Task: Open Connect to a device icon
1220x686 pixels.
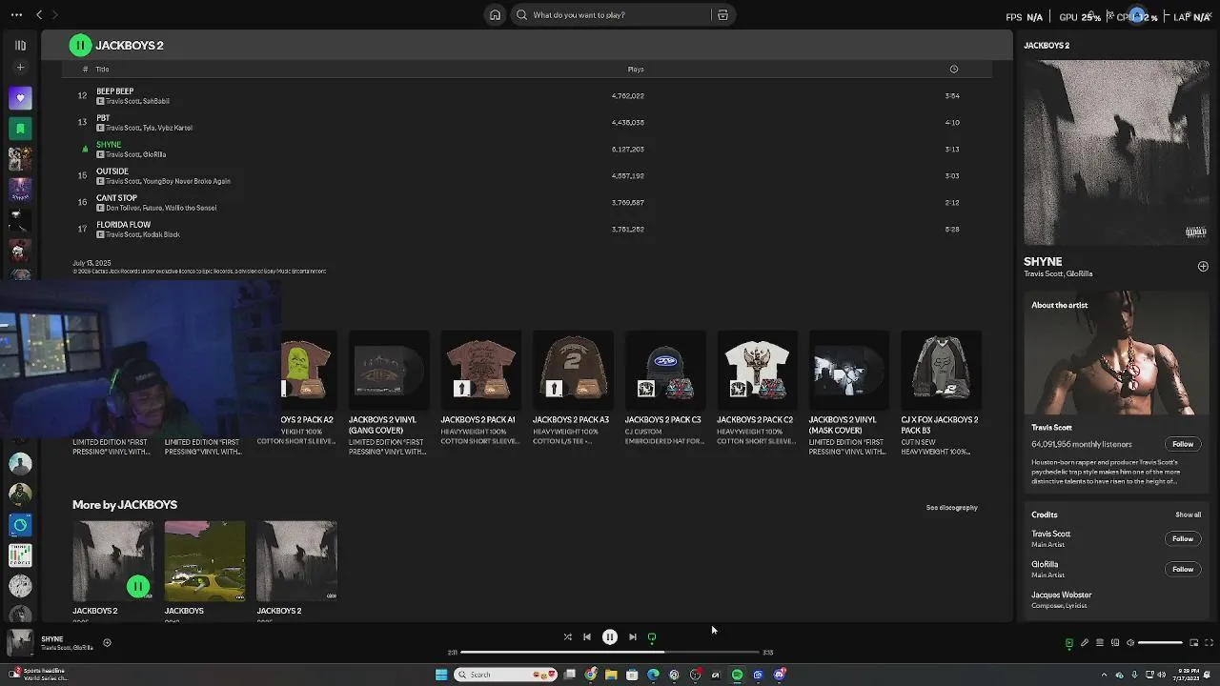Action: point(1115,642)
